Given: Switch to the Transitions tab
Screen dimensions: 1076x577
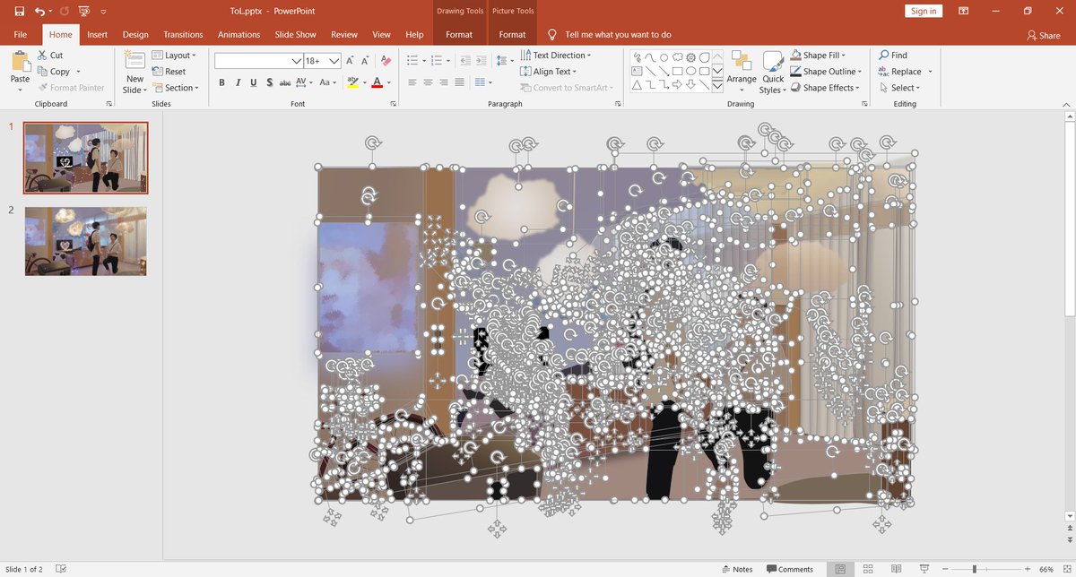Looking at the screenshot, I should (x=183, y=35).
